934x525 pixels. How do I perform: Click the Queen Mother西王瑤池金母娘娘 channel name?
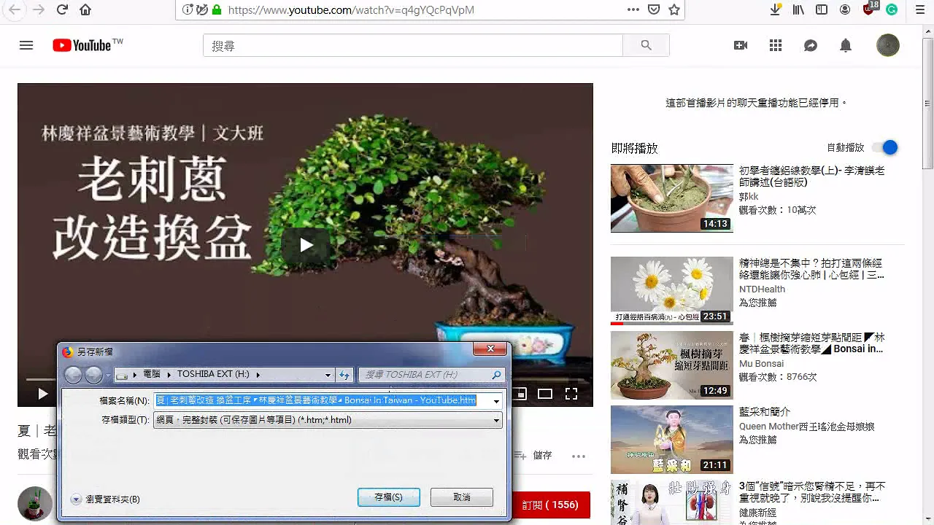pos(806,427)
